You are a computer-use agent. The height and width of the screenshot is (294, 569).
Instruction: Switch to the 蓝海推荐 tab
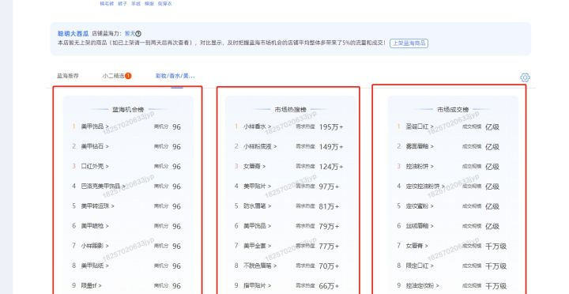(68, 76)
